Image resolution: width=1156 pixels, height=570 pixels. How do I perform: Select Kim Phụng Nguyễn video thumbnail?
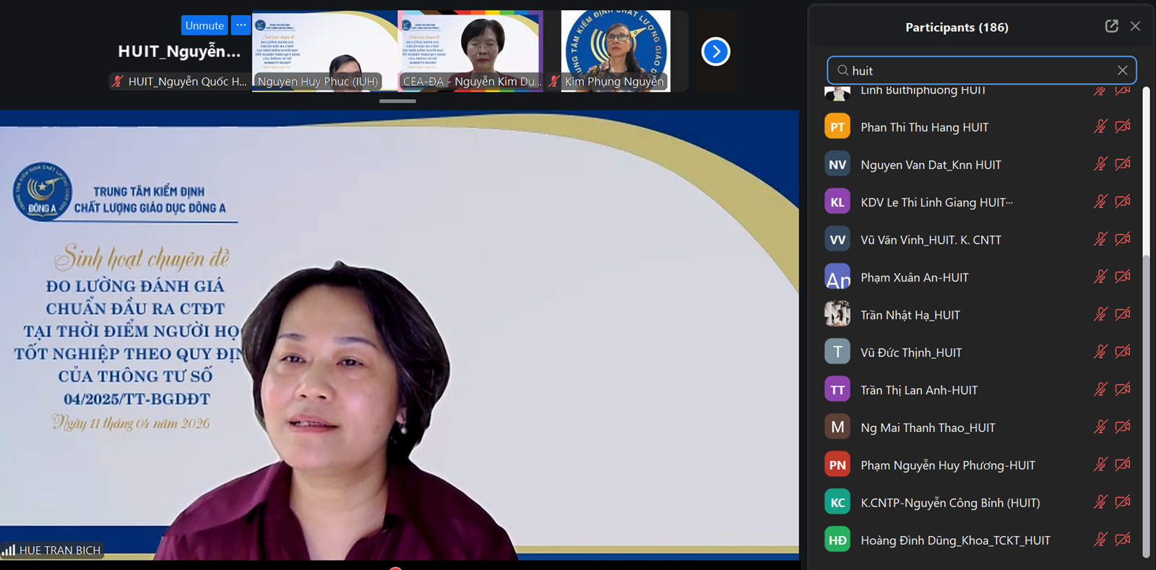(616, 51)
